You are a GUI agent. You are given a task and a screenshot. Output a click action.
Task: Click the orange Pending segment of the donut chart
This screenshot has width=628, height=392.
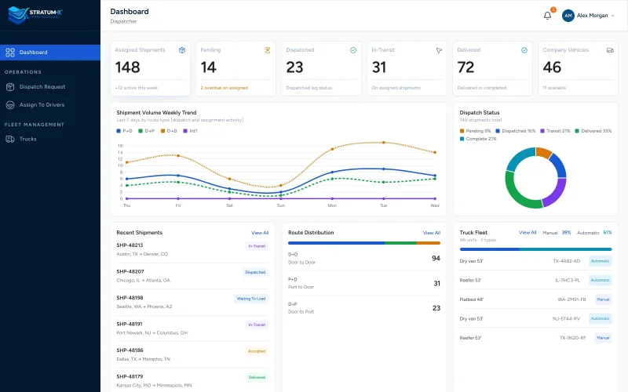[543, 152]
